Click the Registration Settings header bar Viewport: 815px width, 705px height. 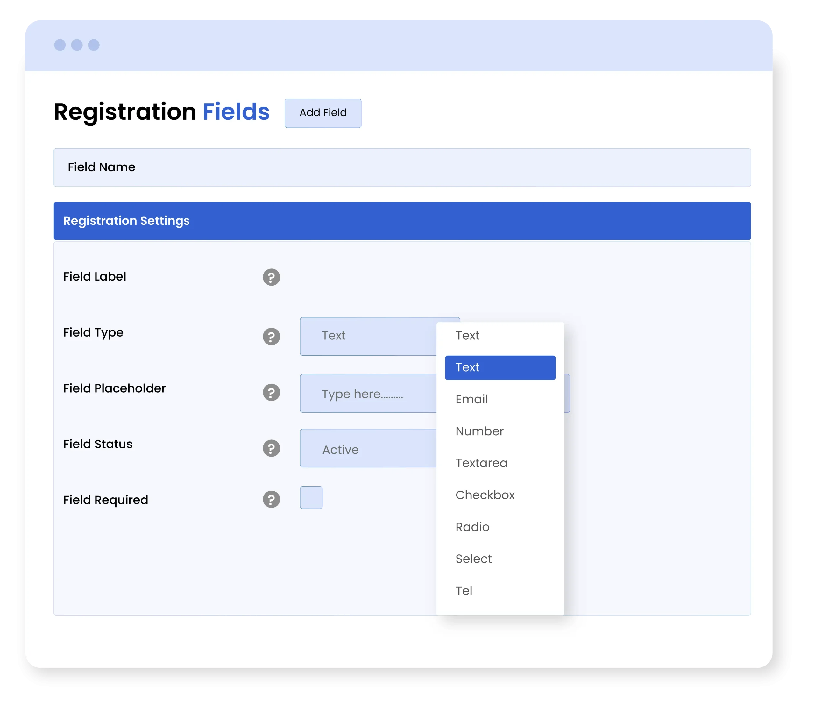point(402,221)
